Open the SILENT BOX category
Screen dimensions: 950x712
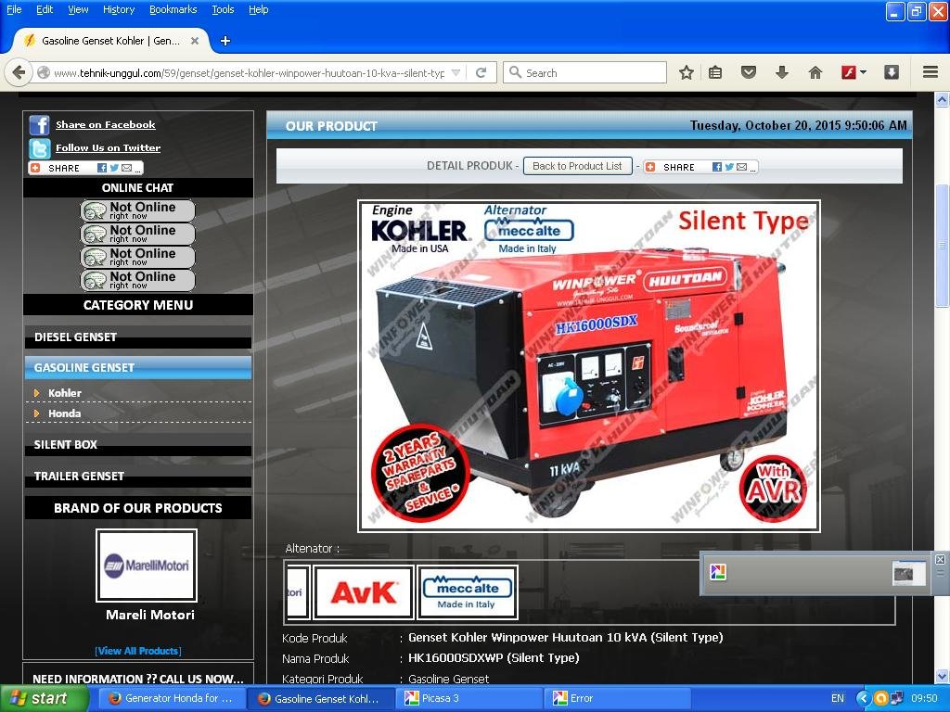[x=138, y=445]
